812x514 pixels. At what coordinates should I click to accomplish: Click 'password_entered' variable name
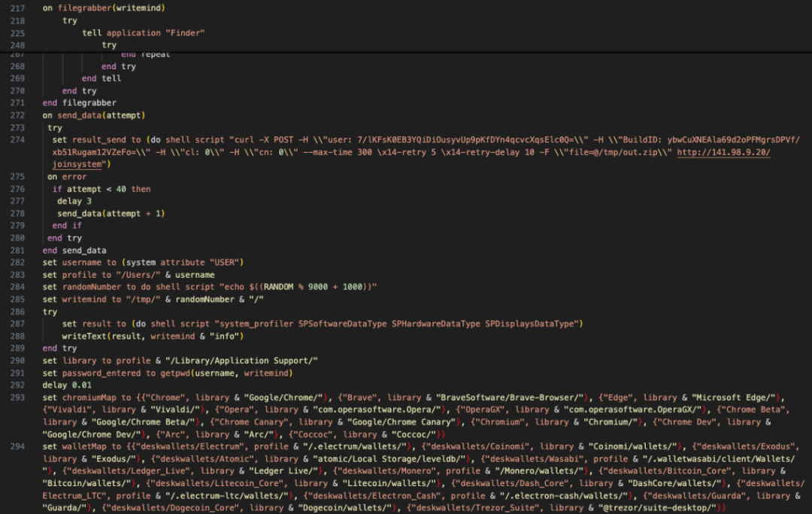point(101,373)
